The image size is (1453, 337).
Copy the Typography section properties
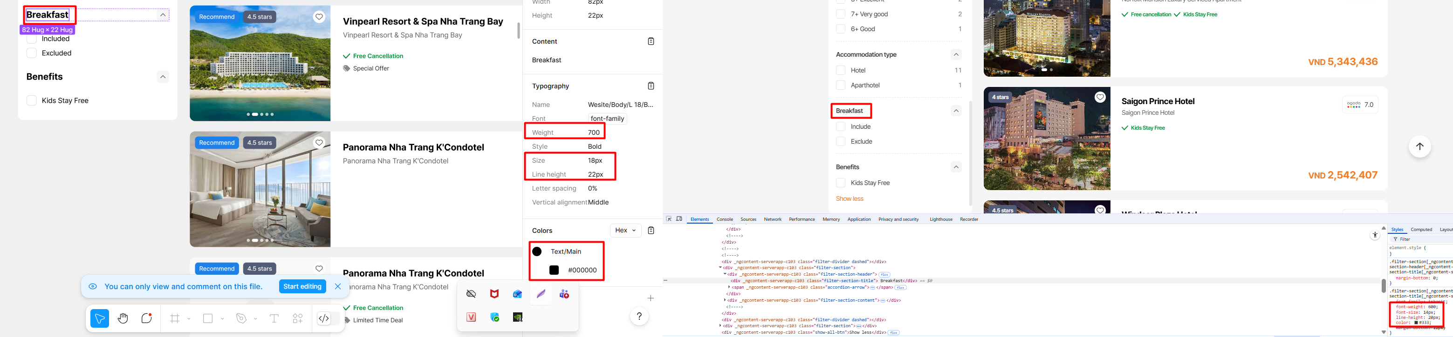(x=651, y=86)
